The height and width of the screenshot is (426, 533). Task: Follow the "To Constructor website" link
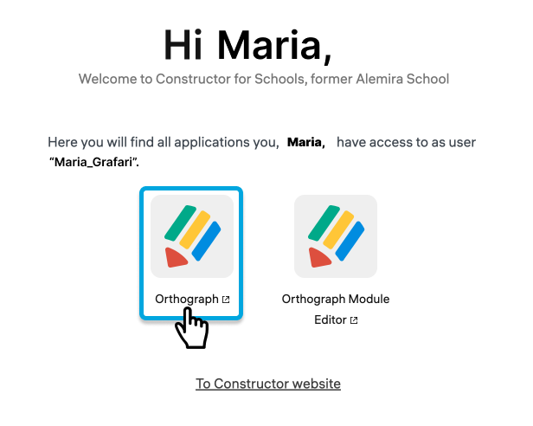tap(268, 384)
